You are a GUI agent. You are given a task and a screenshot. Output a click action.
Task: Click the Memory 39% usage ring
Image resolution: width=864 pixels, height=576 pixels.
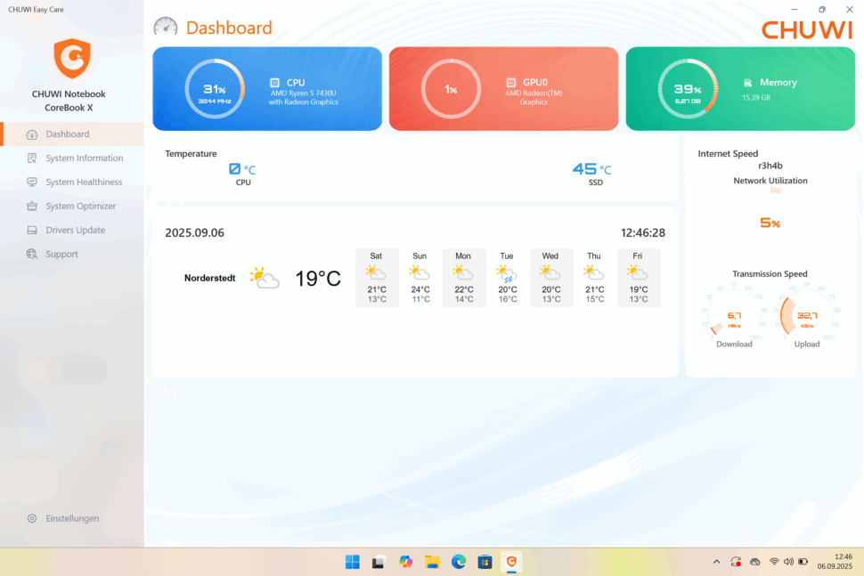click(688, 89)
